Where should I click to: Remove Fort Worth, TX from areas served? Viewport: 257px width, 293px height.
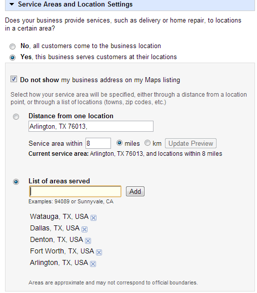click(x=99, y=252)
